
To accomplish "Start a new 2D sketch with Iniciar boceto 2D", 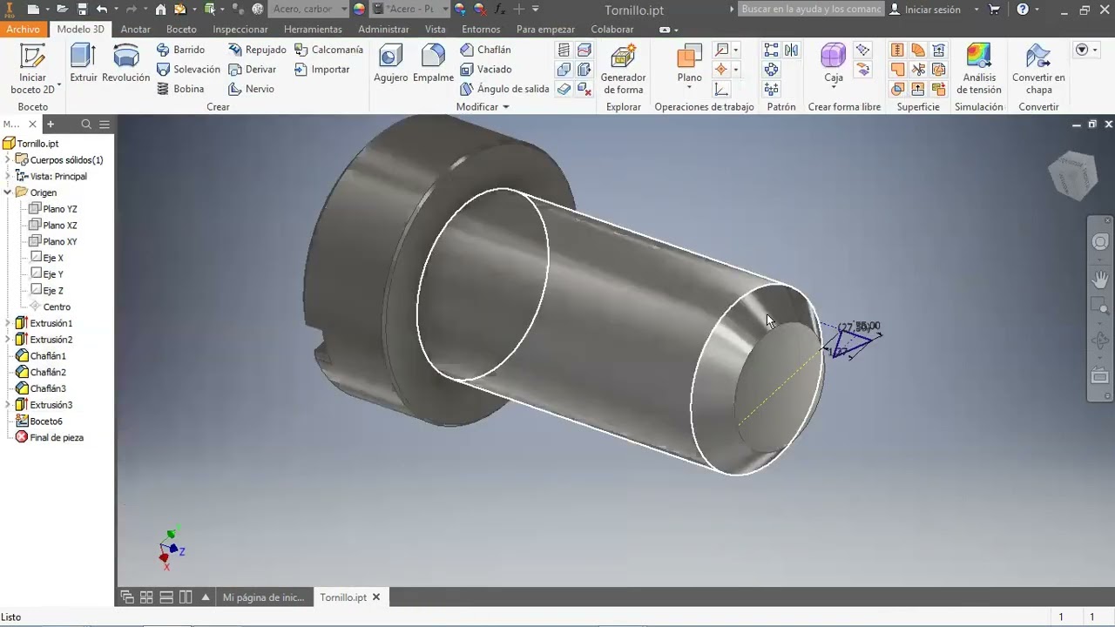I will 32,69.
